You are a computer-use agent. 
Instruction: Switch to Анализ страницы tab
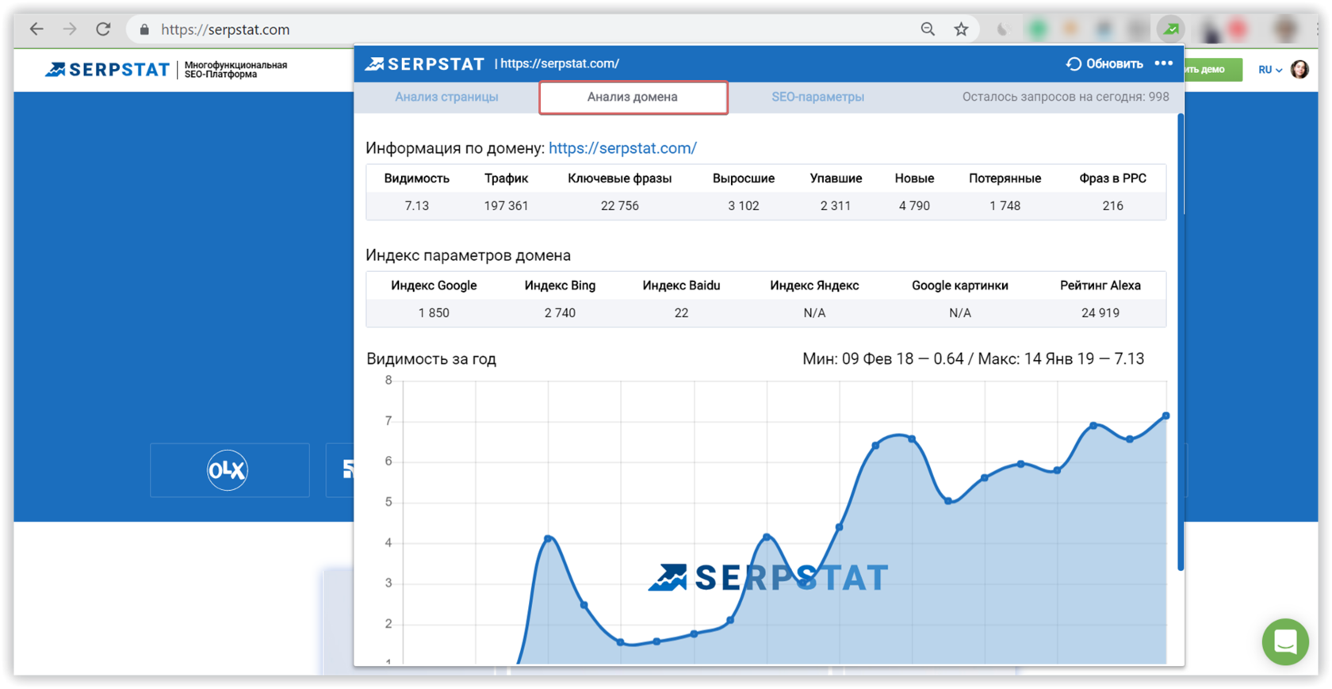446,97
